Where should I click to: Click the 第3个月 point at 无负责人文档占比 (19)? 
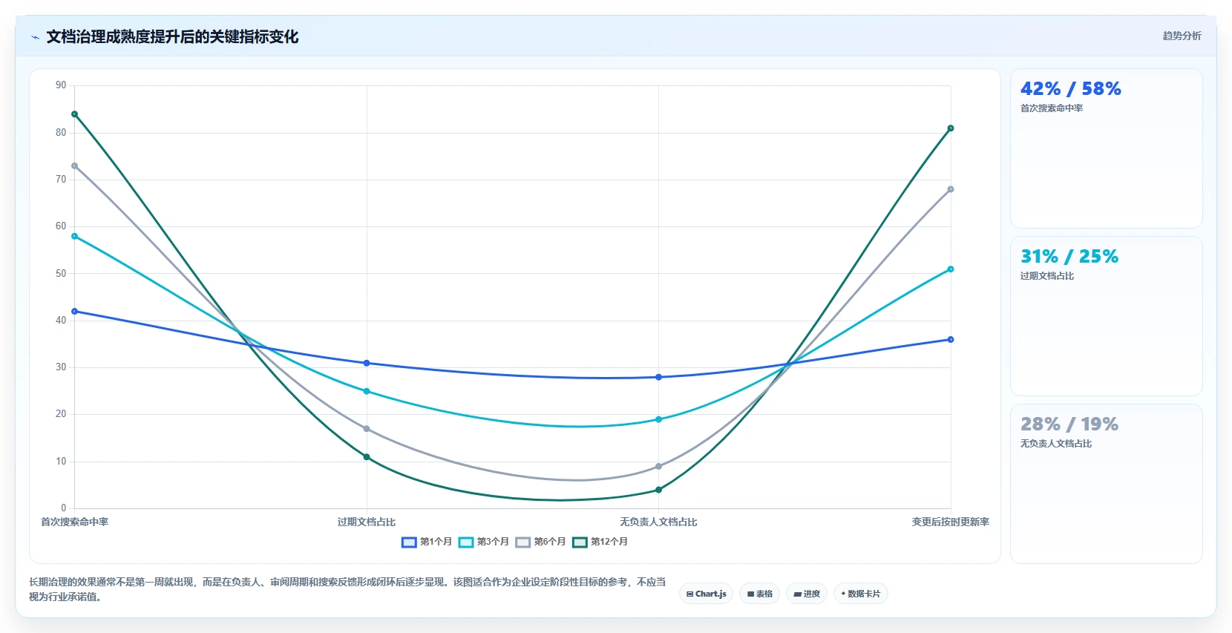658,419
